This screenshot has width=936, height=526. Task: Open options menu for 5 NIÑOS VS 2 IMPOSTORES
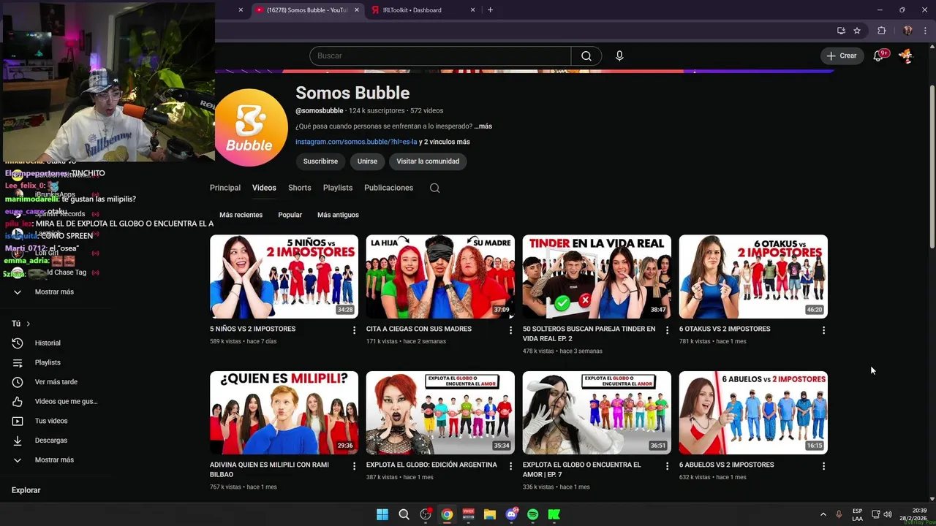[x=355, y=330]
